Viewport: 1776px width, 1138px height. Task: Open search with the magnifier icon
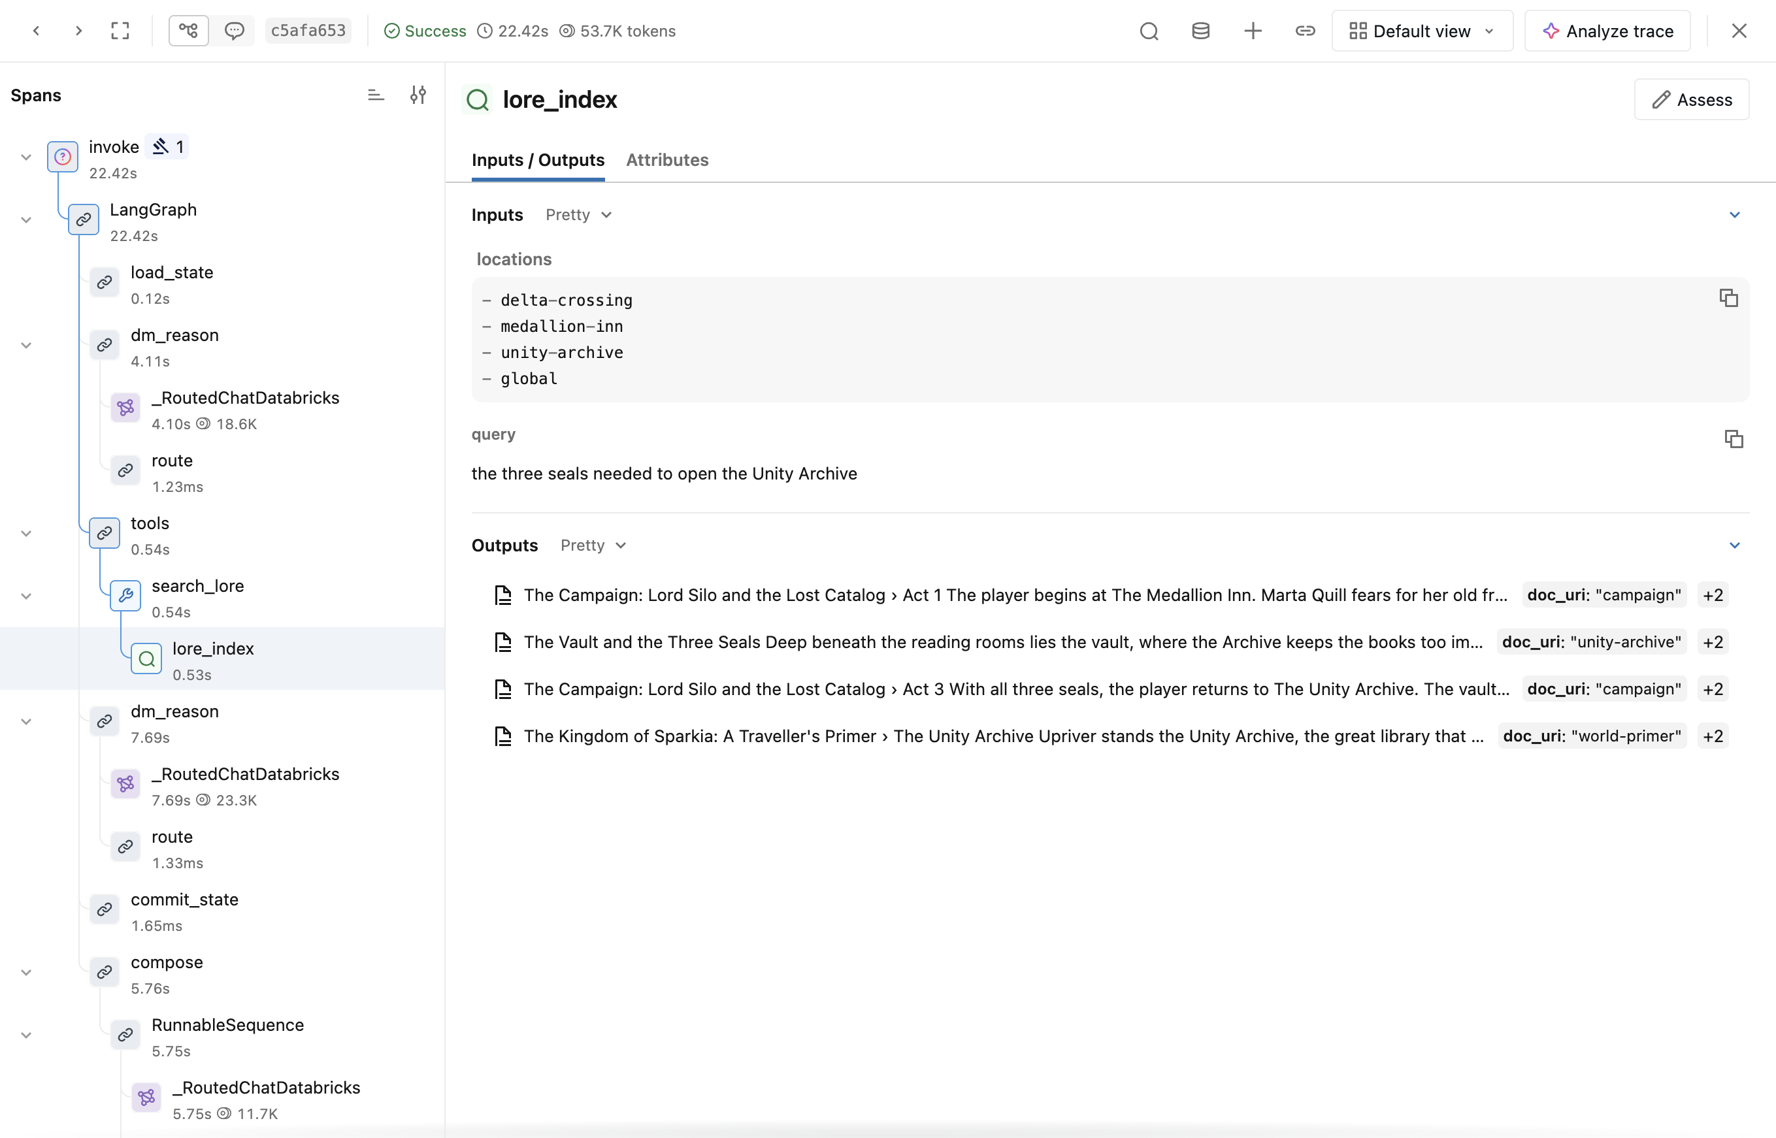[1149, 31]
